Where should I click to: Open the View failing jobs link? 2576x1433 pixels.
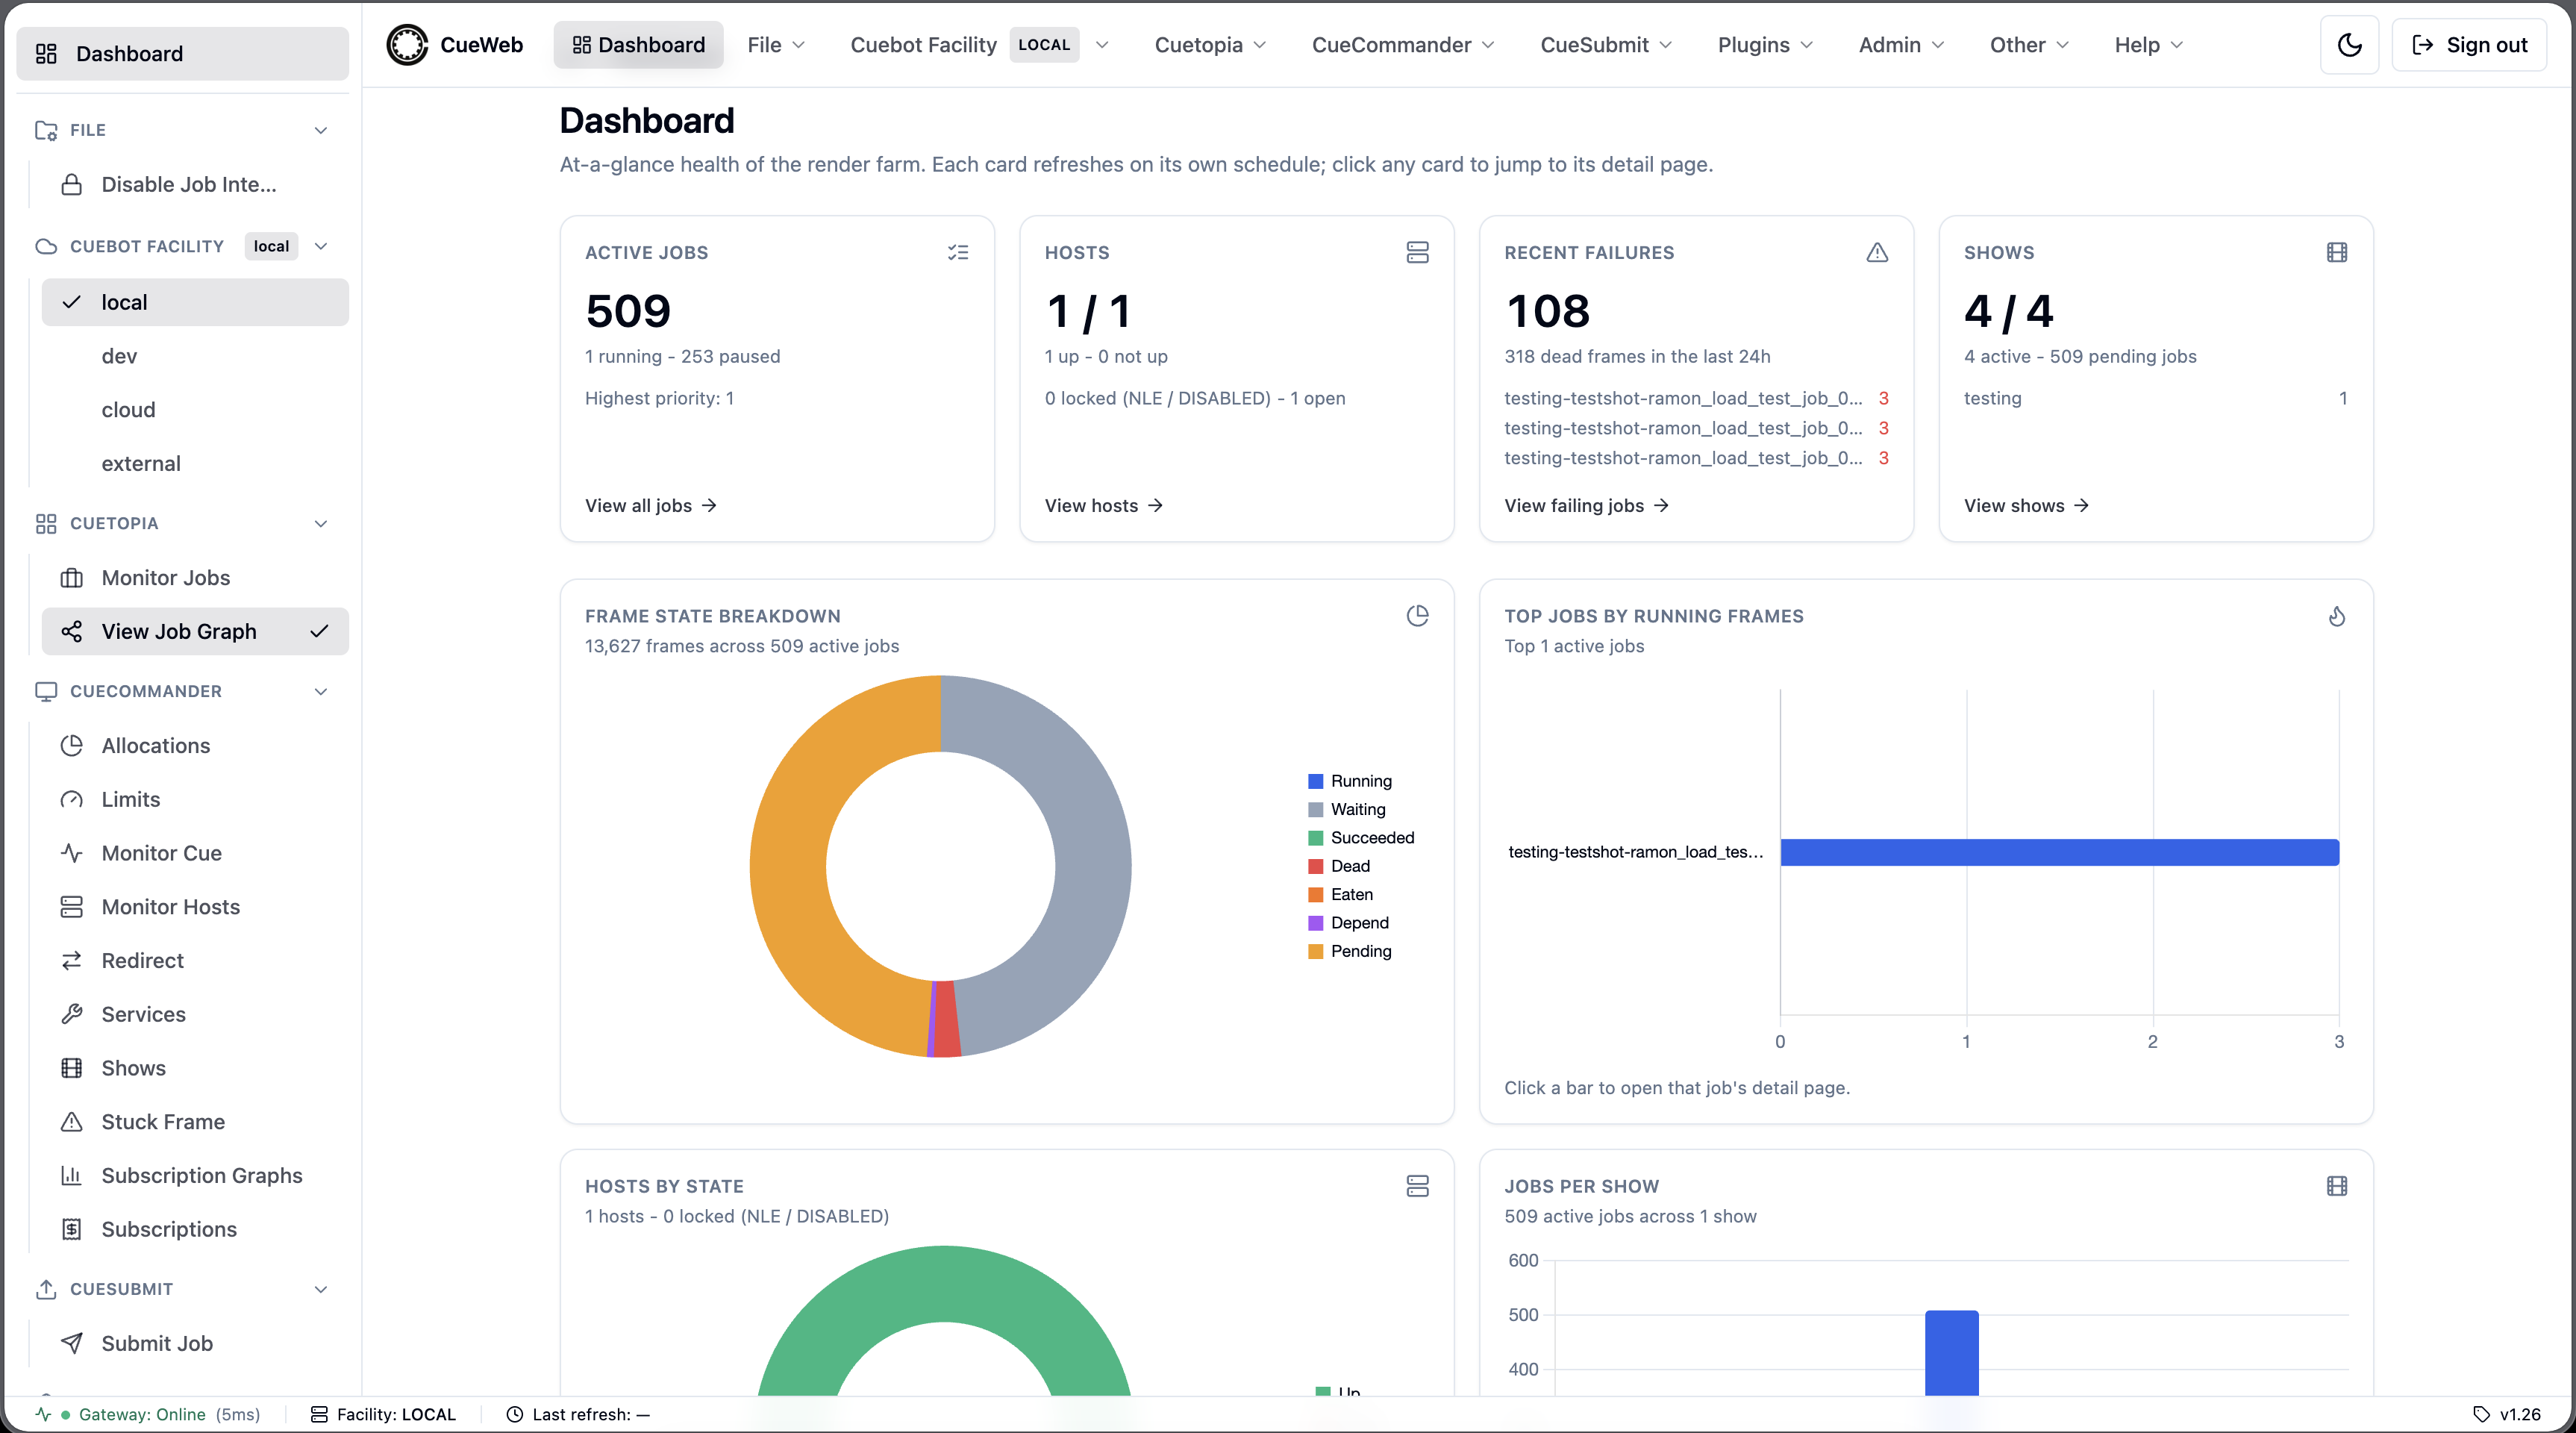1587,506
